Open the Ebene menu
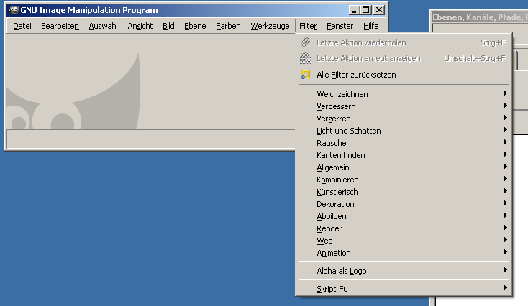528x306 pixels. tap(195, 26)
